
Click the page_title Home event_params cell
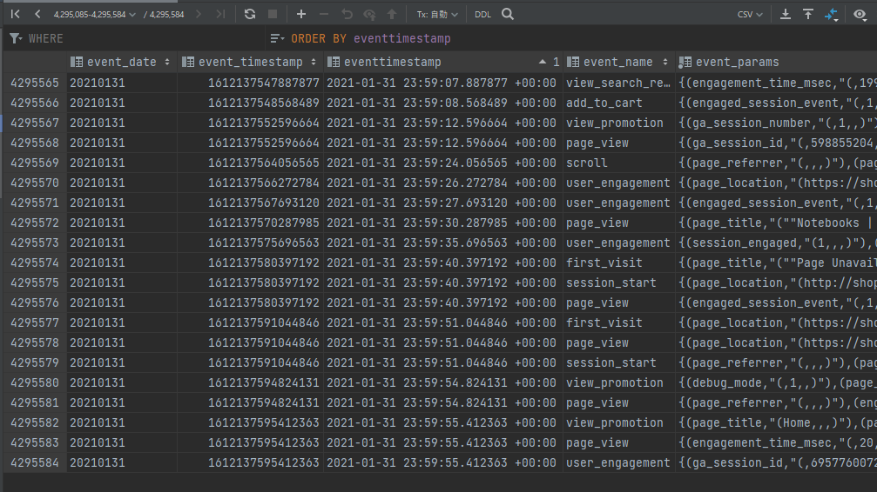776,422
